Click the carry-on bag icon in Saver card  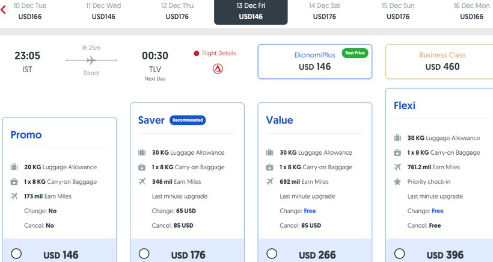tap(142, 167)
